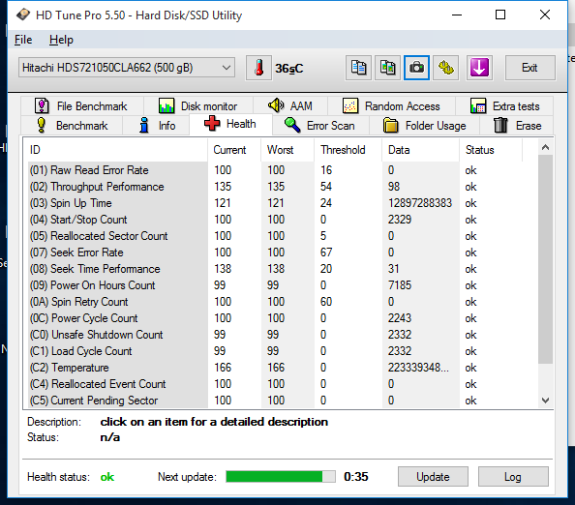Open the Folder Usage tab
Image resolution: width=575 pixels, height=505 pixels.
coord(425,126)
